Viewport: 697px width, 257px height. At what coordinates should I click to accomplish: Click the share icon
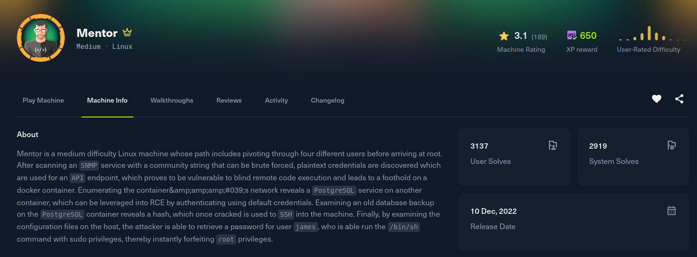[679, 99]
